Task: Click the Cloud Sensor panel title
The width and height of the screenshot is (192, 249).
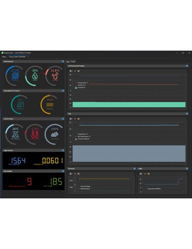Action: pyautogui.click(x=9, y=119)
